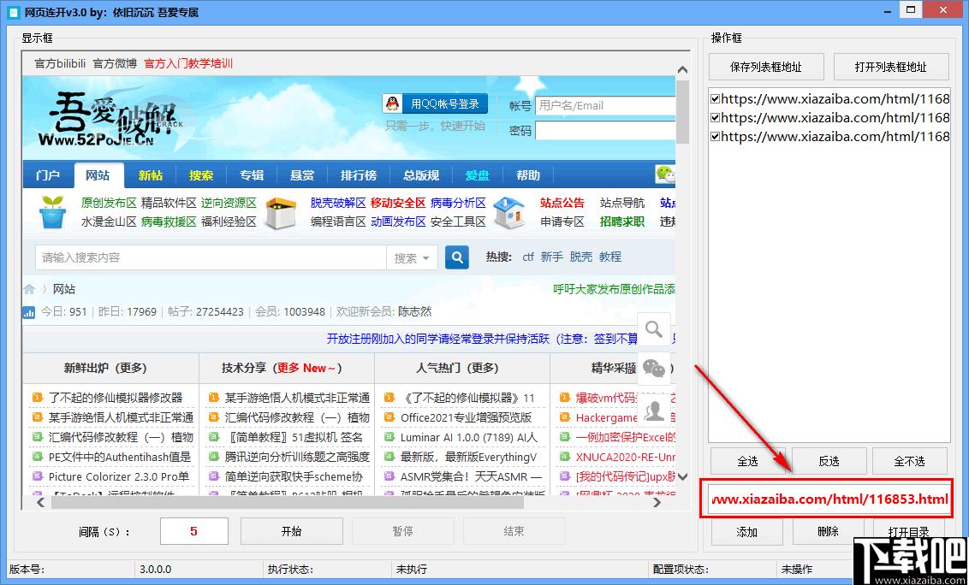Open the 排行榜 navigation tab

[x=359, y=175]
